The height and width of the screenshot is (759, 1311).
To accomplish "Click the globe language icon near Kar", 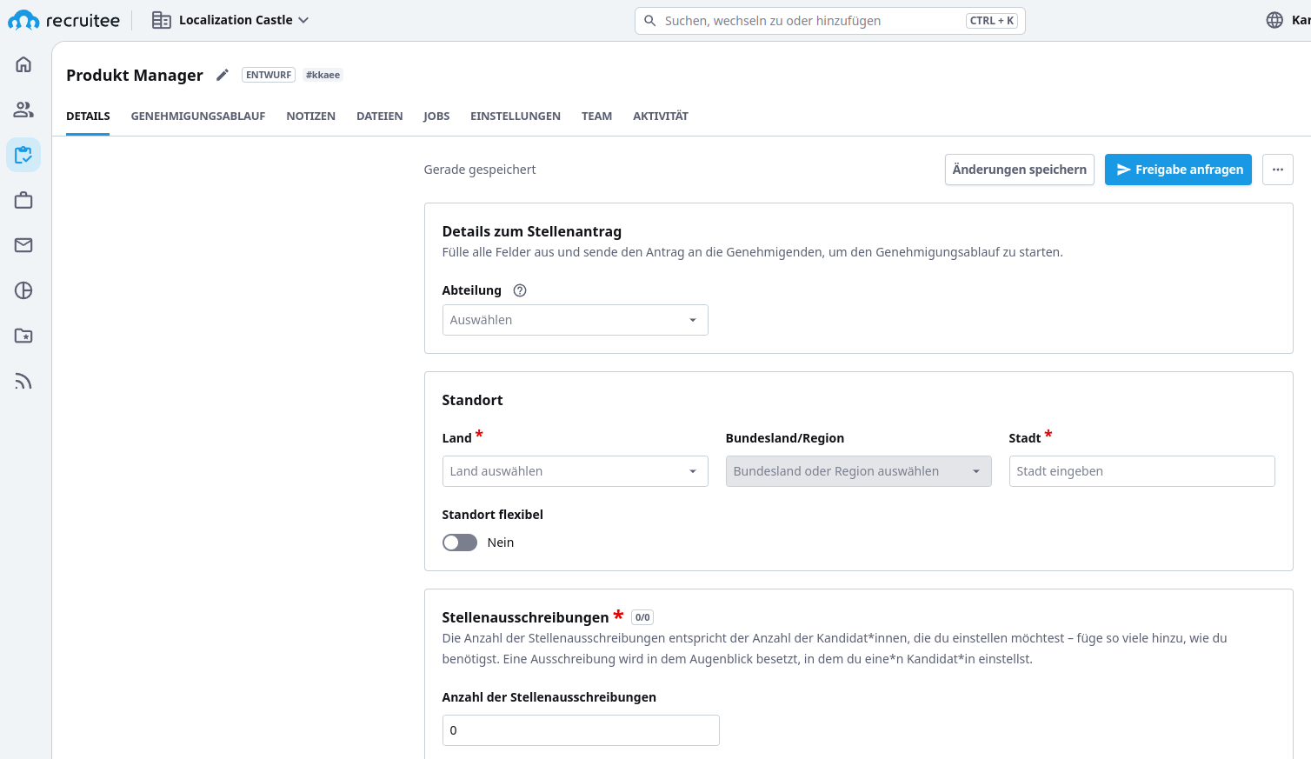I will coord(1274,19).
